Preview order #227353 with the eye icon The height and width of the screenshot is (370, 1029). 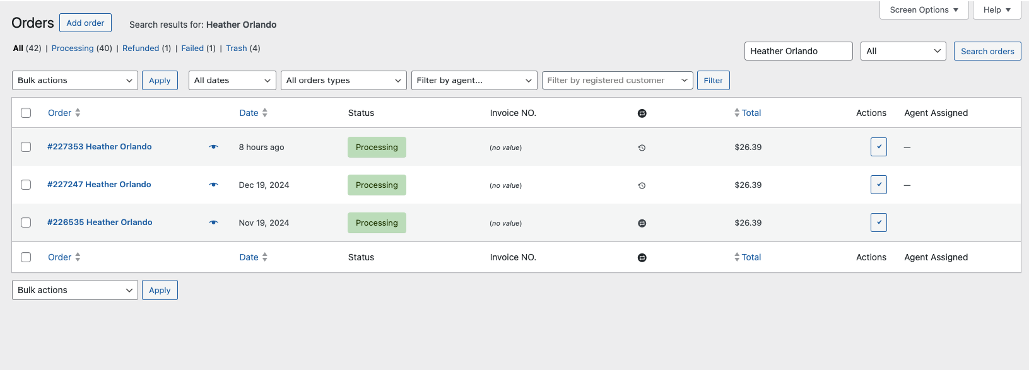pos(214,147)
